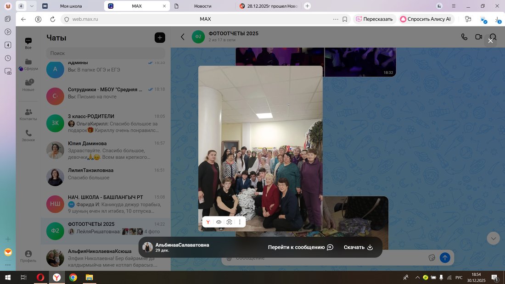The image size is (505, 284).
Task: Toggle bookmark for the current page
Action: 345,19
